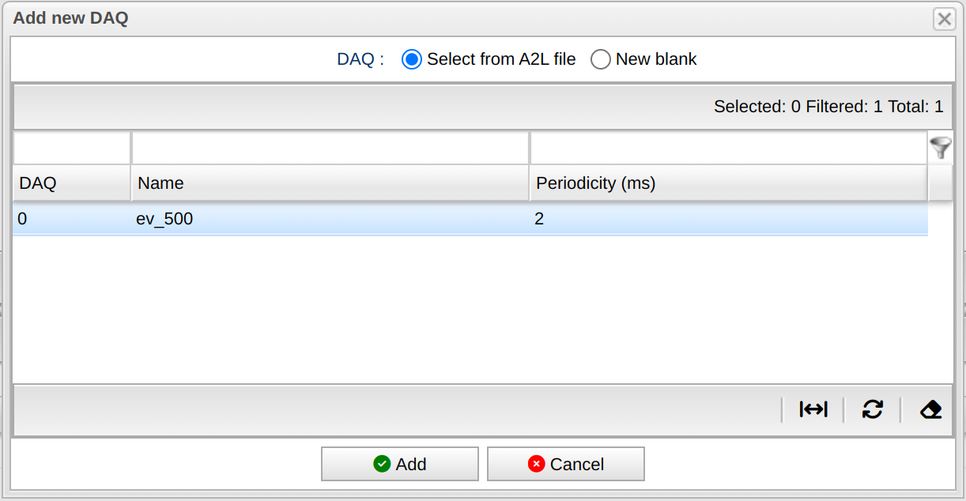Click the Selected/Filtered/Total status text
The width and height of the screenshot is (966, 501).
(x=828, y=107)
